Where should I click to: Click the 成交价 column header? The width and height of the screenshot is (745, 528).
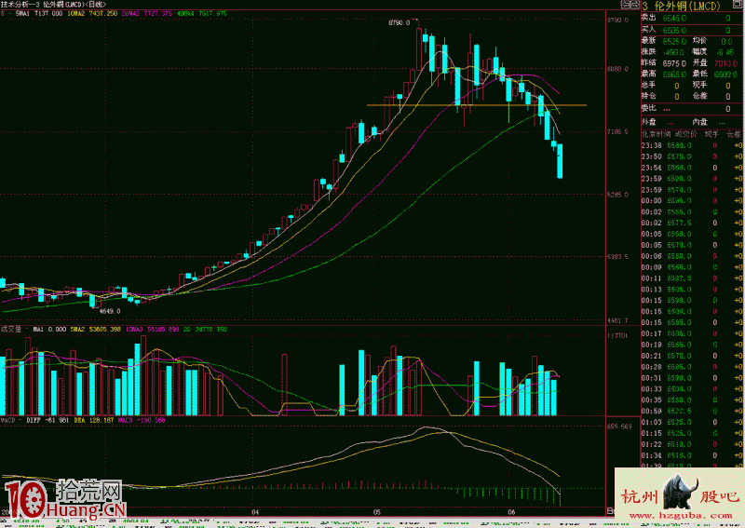[x=685, y=134]
